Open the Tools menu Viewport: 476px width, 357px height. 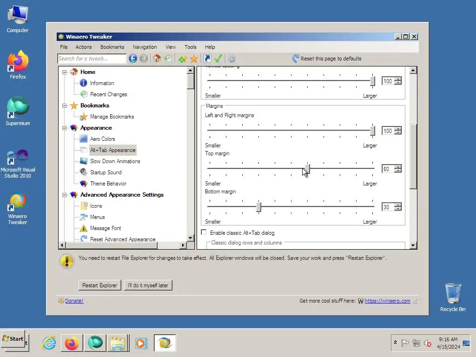(x=190, y=47)
